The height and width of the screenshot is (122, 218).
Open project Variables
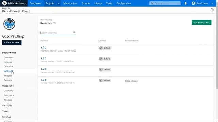(7, 105)
